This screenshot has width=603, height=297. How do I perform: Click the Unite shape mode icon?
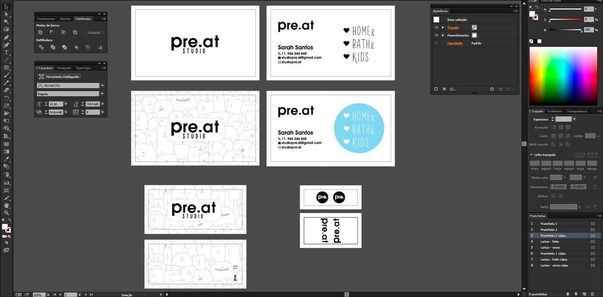[40, 32]
